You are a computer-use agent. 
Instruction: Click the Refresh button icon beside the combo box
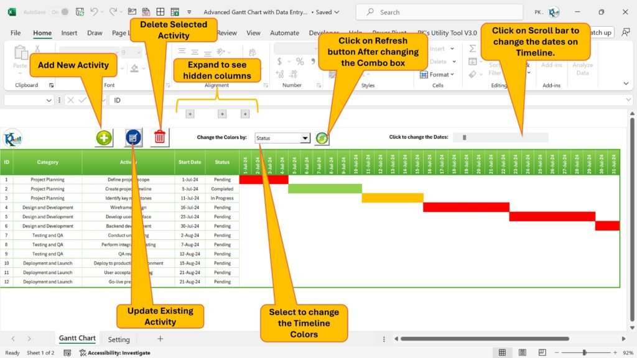[x=322, y=138]
